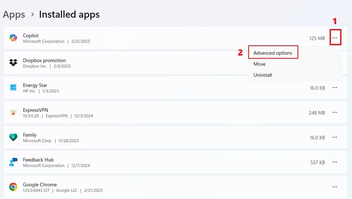Click the Energy Star app icon
The image size is (352, 199).
[x=13, y=87]
